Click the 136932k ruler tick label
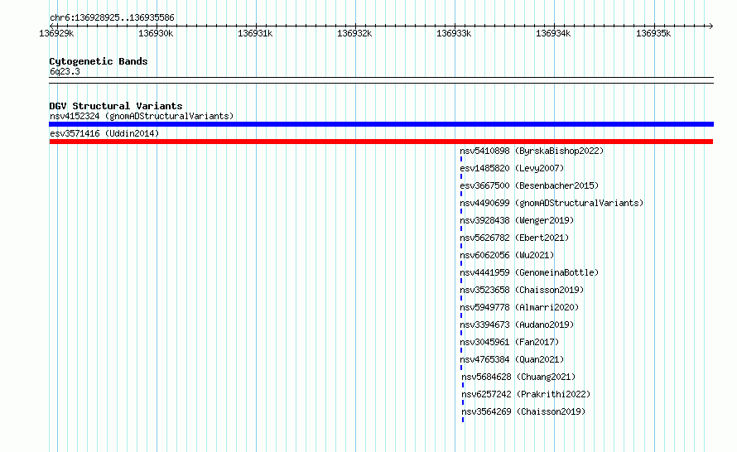Viewport: 737px width, 452px height. click(x=354, y=33)
